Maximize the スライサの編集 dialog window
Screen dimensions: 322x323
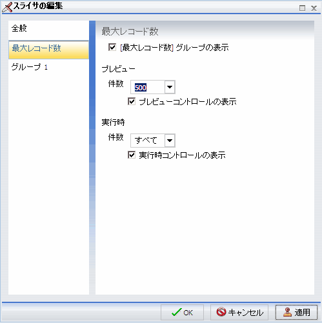[302, 8]
